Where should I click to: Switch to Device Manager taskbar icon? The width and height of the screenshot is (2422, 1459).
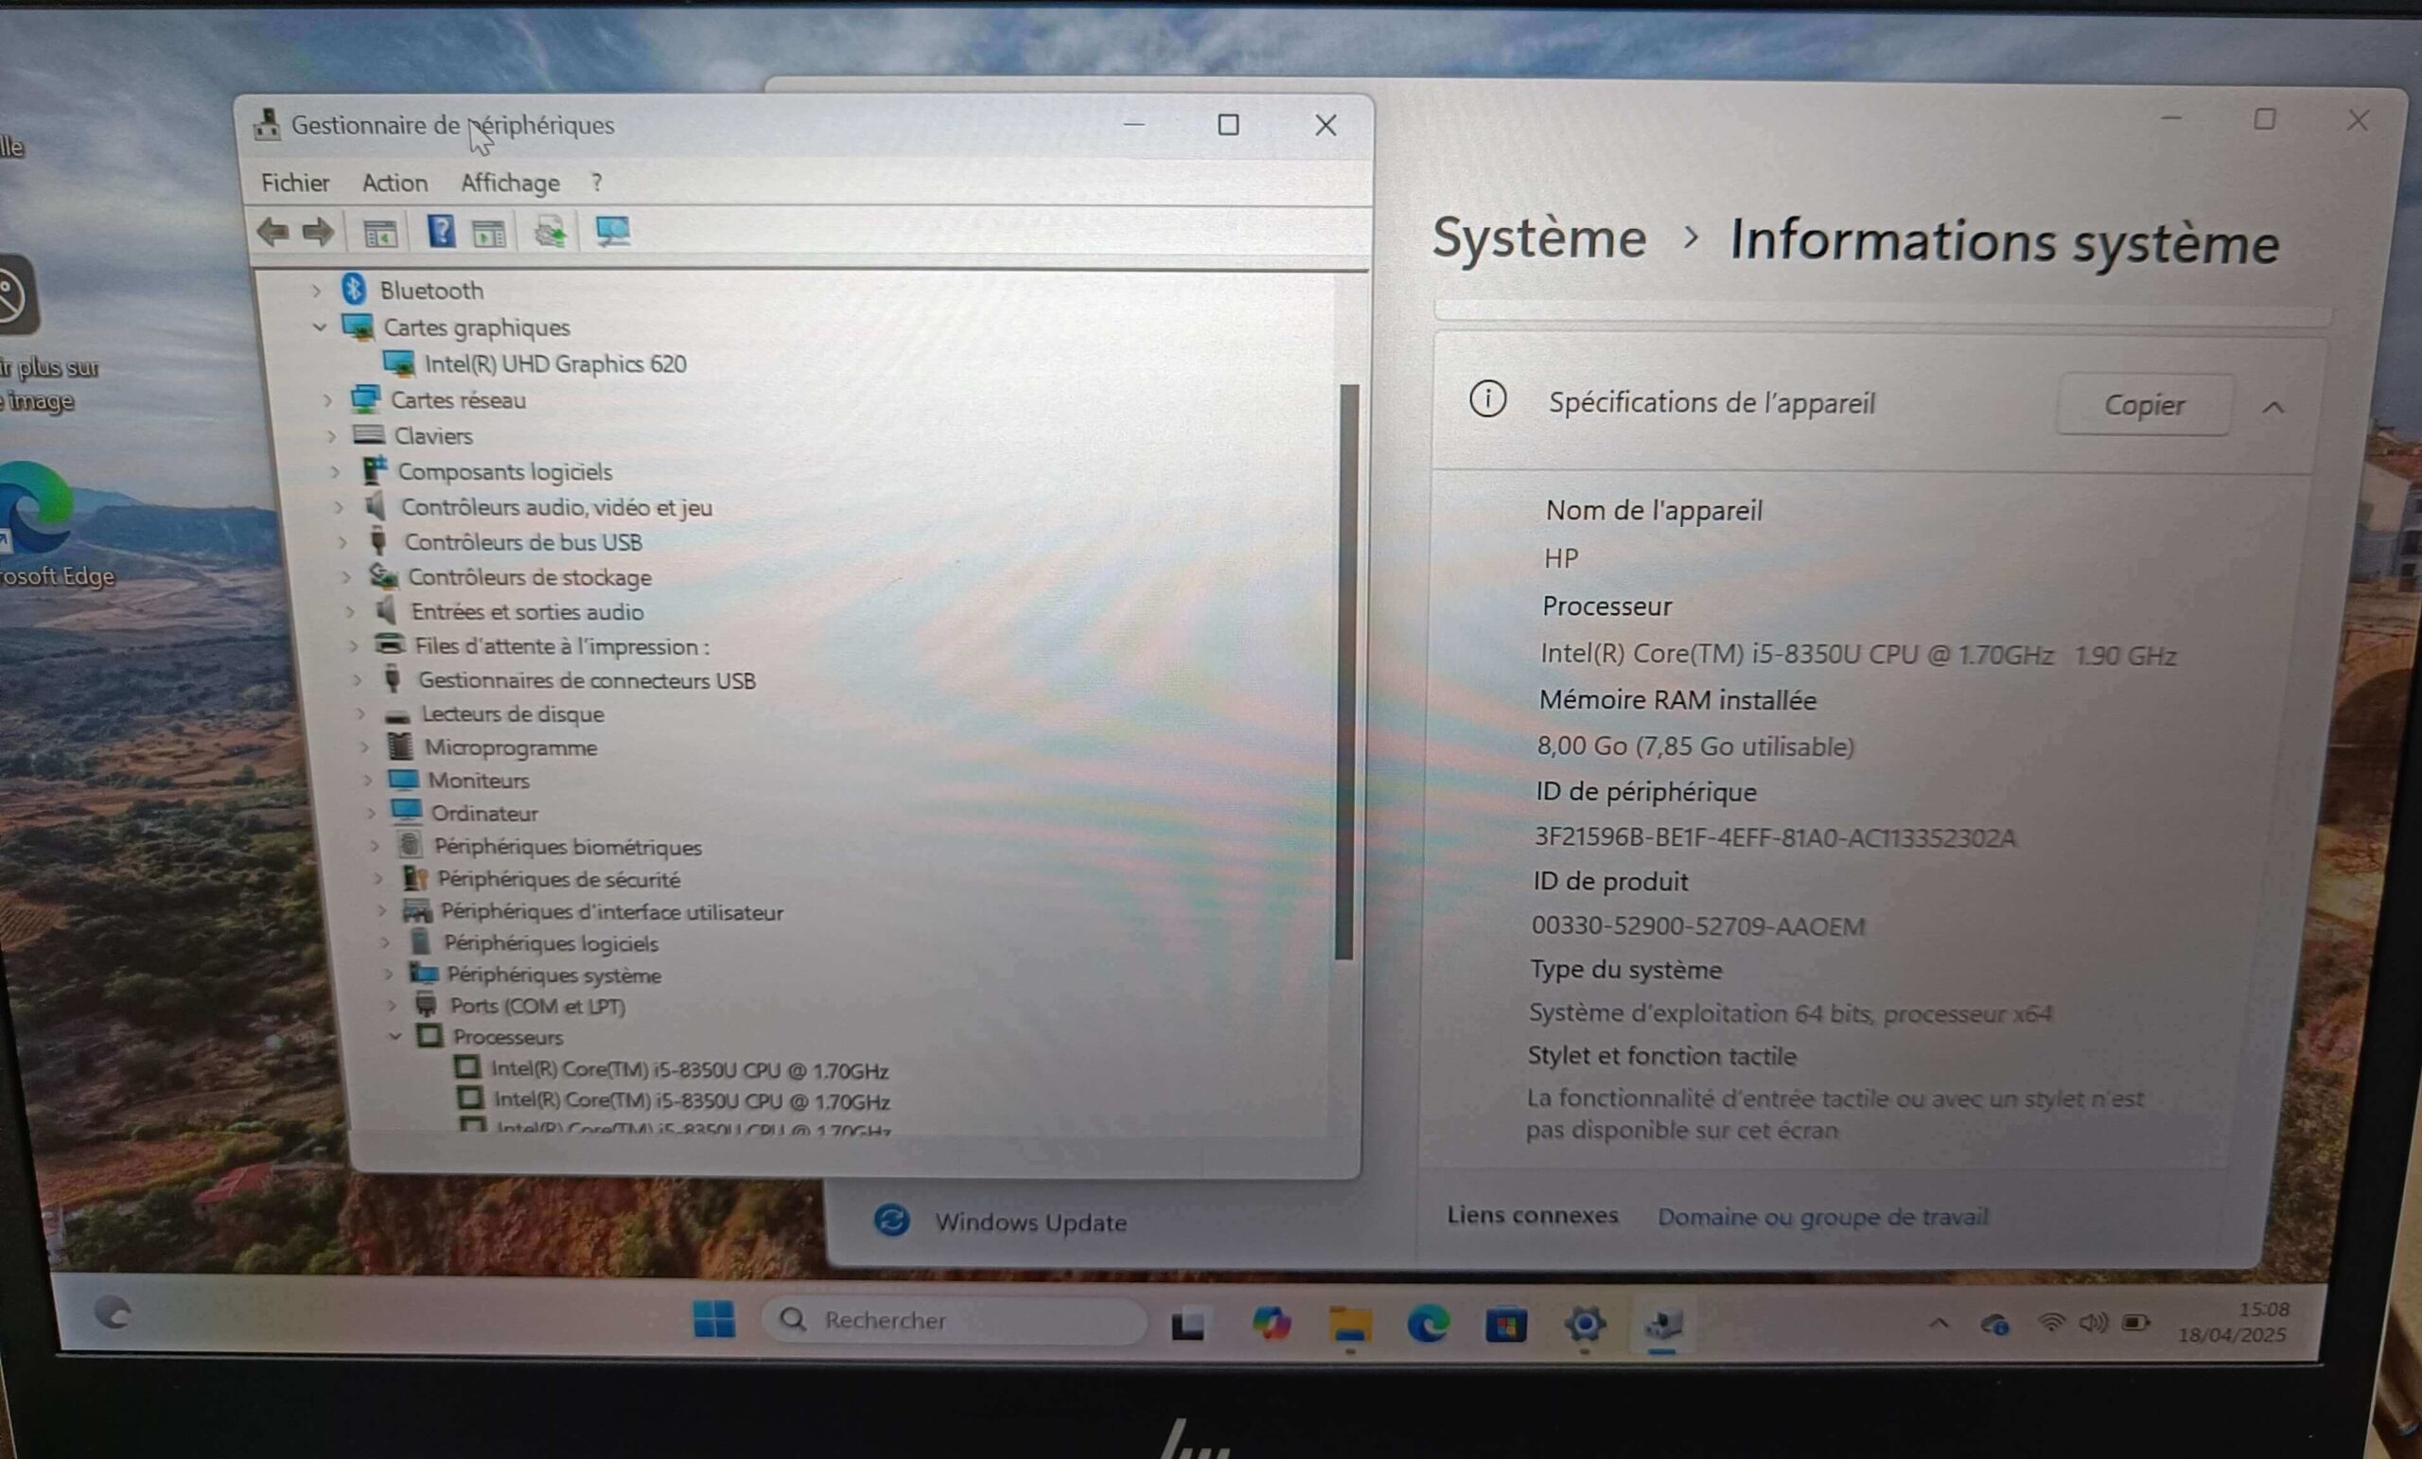1663,1326
